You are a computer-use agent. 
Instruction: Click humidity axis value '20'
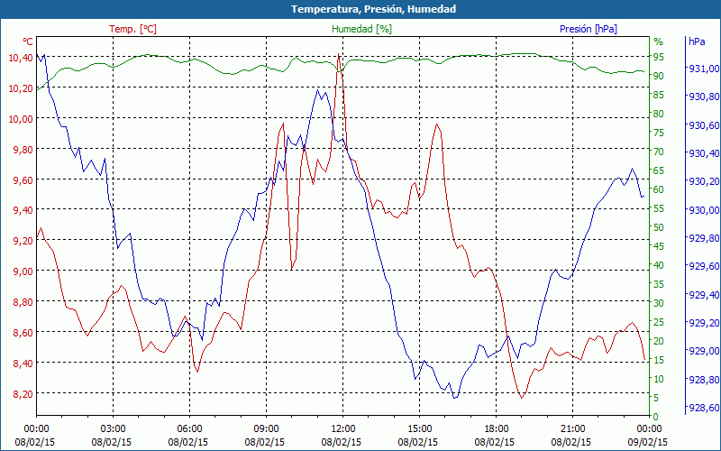point(659,341)
